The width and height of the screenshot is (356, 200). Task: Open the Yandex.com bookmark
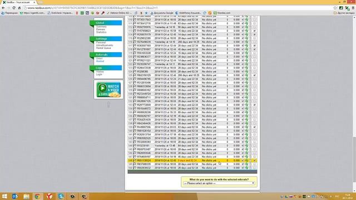[222, 13]
